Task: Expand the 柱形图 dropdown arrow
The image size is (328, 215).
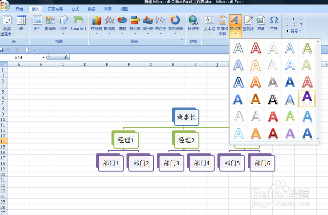Action: (x=96, y=34)
